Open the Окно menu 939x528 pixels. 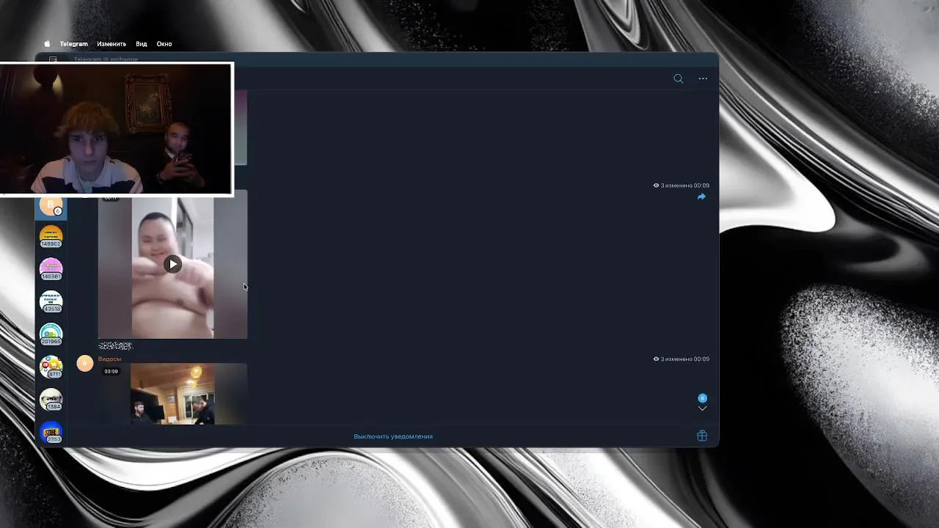tap(164, 44)
